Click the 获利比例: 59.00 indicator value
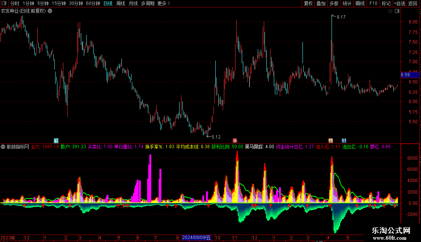The image size is (421, 242). point(227,147)
